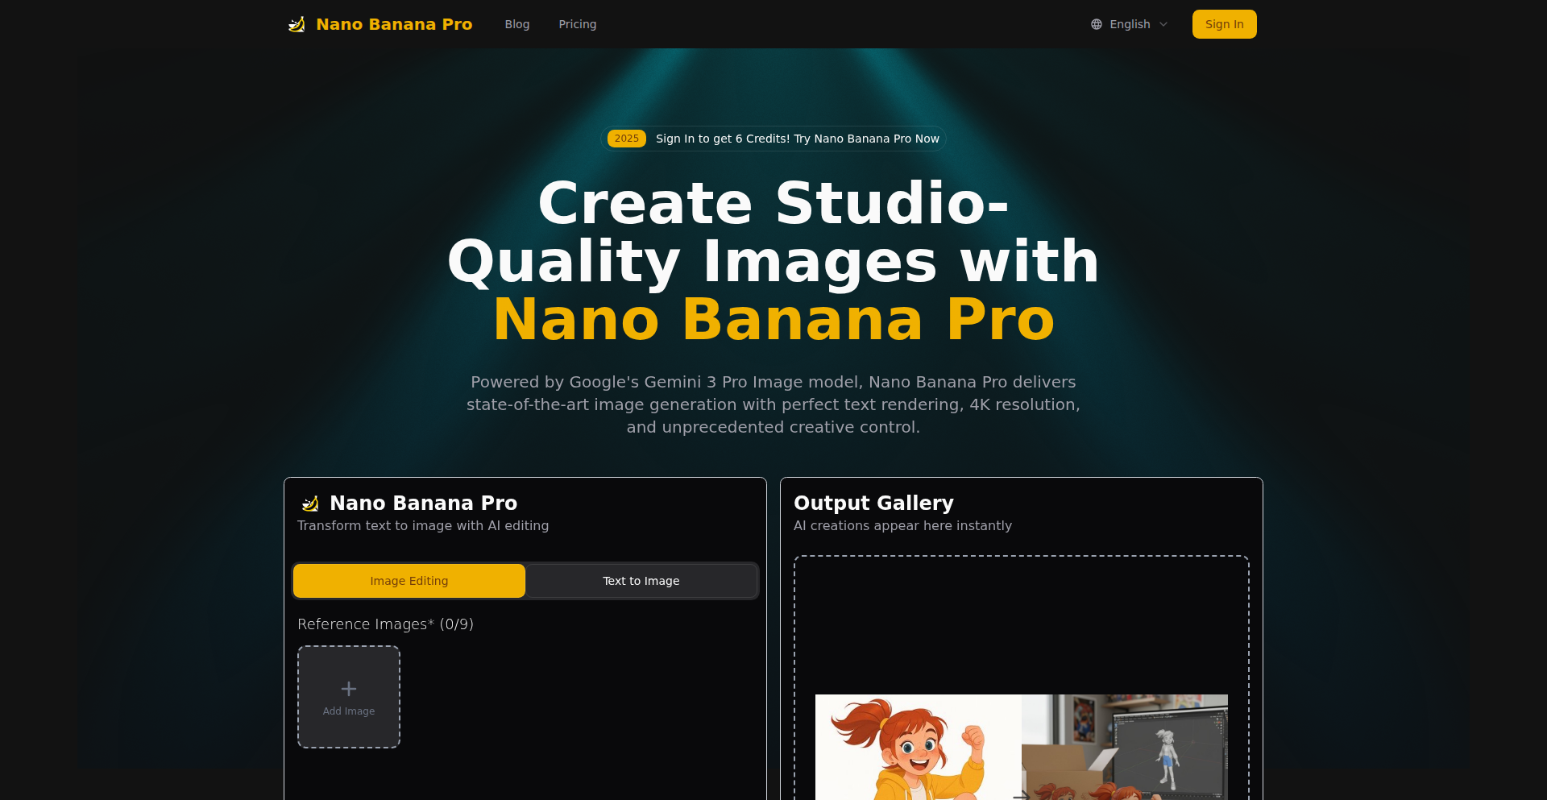This screenshot has height=800, width=1547.
Task: Click the Output Gallery heading
Action: tap(873, 503)
